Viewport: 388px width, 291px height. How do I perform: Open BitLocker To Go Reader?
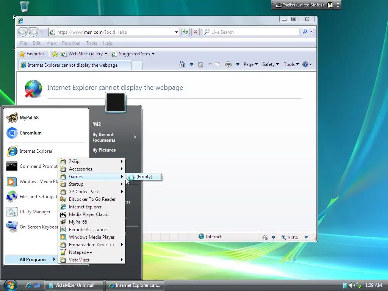pyautogui.click(x=91, y=199)
